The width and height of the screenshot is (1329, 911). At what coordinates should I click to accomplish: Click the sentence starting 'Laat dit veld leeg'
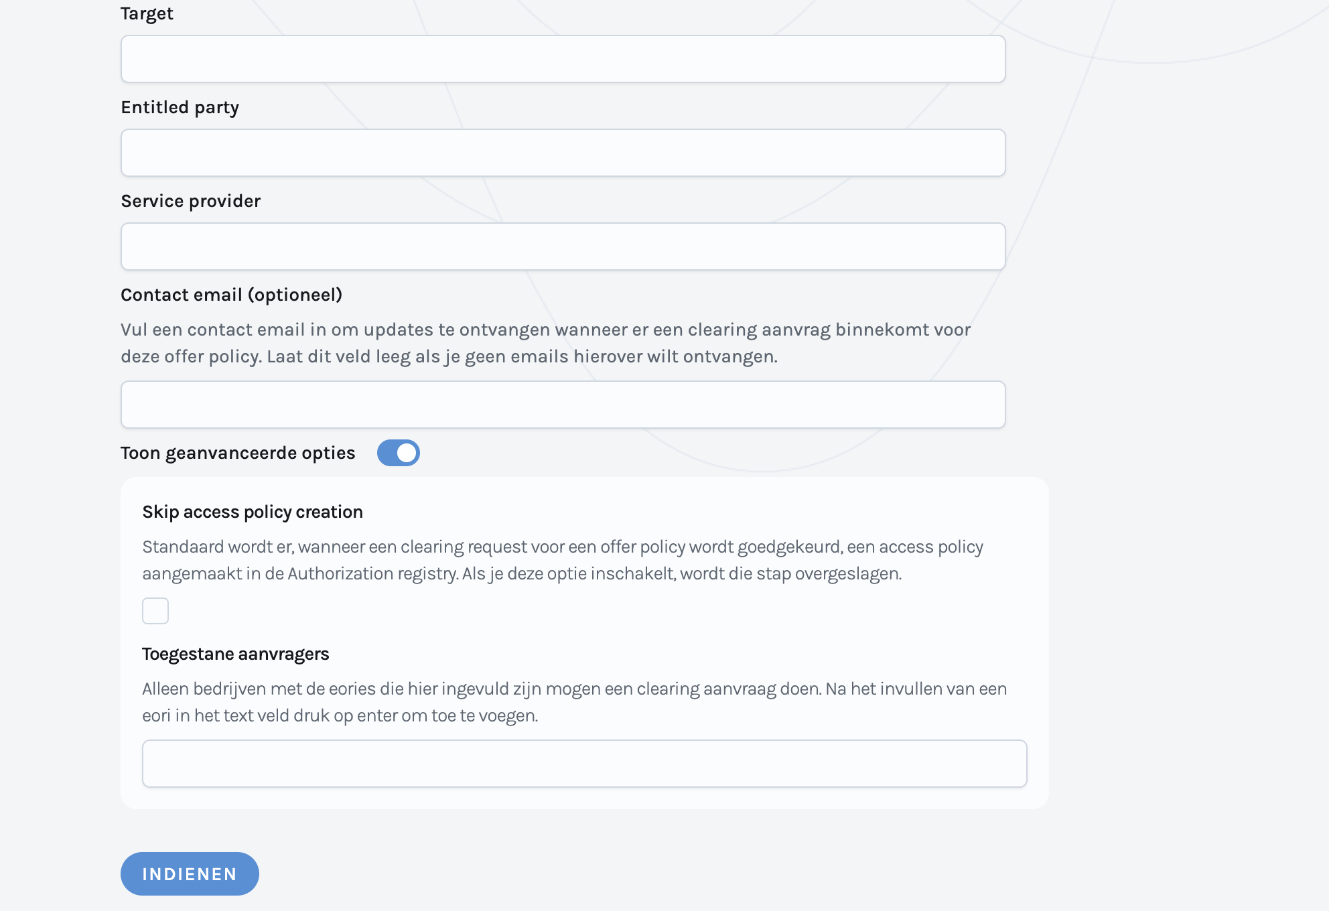[x=522, y=356]
